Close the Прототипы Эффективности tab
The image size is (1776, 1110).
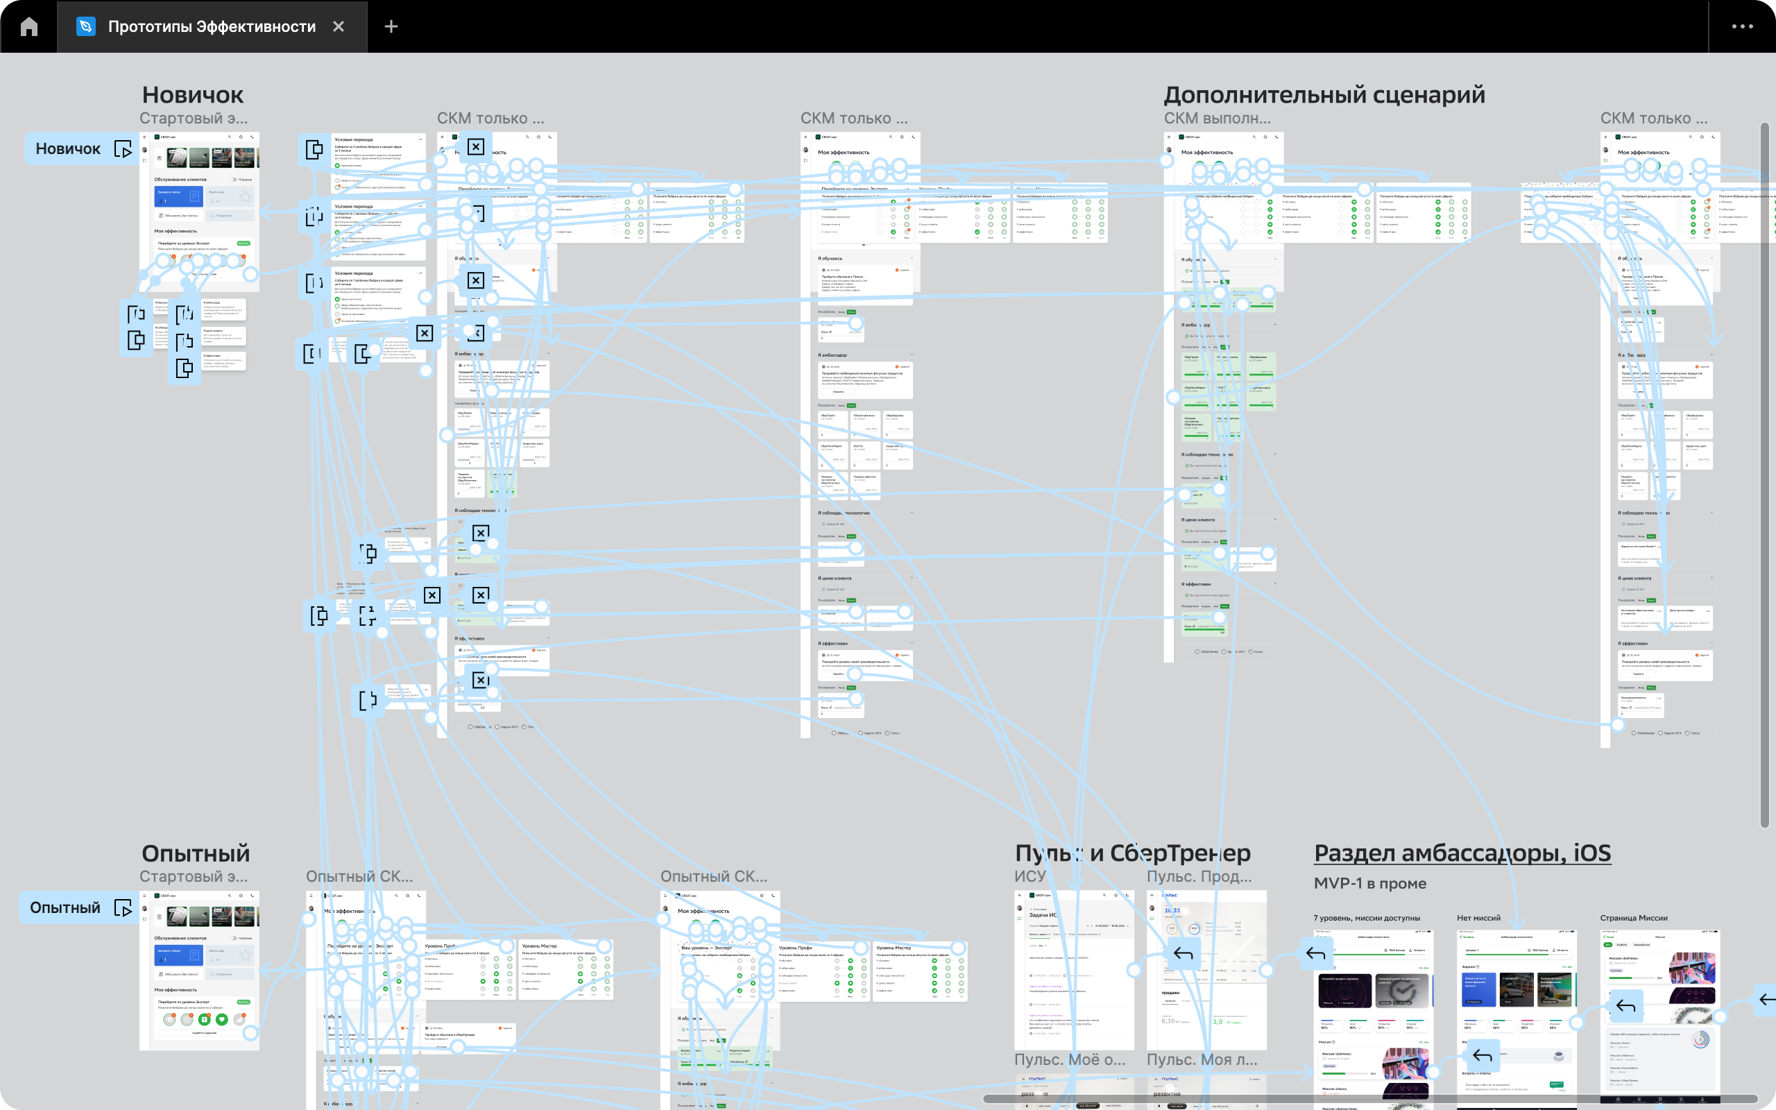pos(339,26)
